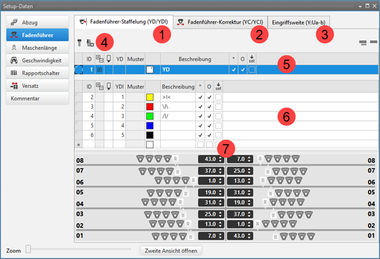Click the Zoom slider track
The height and width of the screenshot is (259, 380).
coord(75,250)
